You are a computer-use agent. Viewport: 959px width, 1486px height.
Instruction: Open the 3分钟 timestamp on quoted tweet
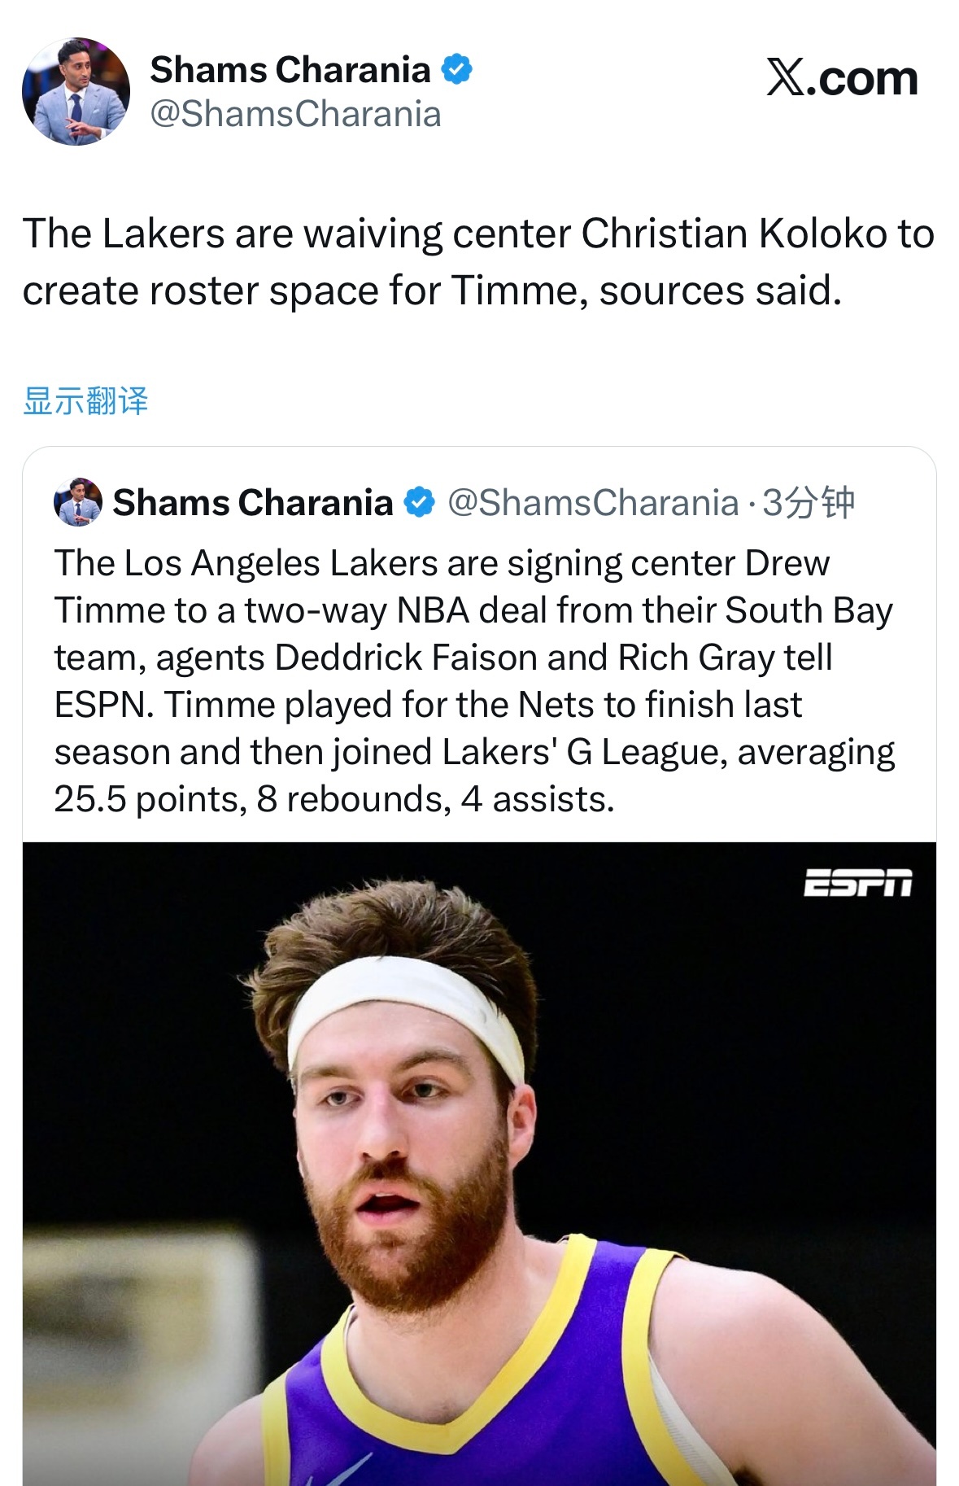808,503
